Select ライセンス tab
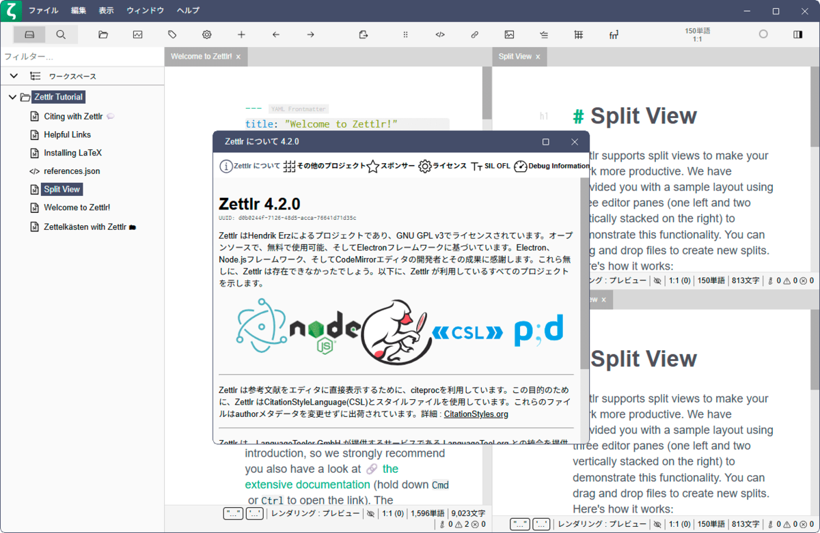 pyautogui.click(x=443, y=166)
